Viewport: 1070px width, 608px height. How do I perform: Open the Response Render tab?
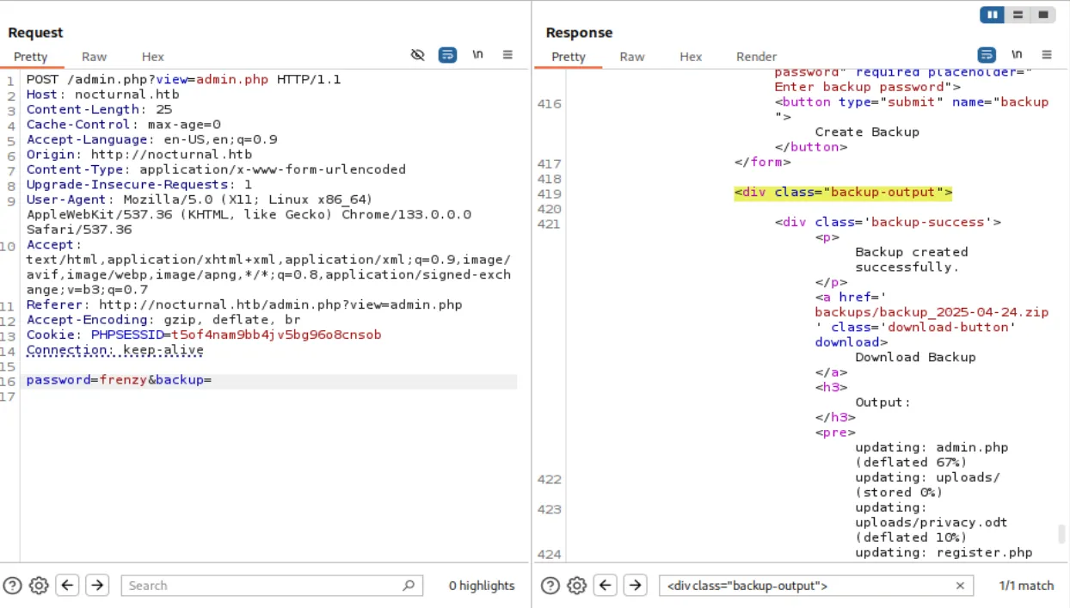point(756,57)
